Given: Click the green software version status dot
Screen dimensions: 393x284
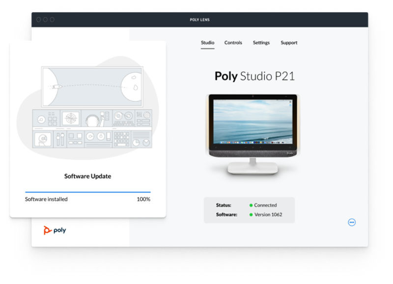Looking at the screenshot, I should coord(251,215).
